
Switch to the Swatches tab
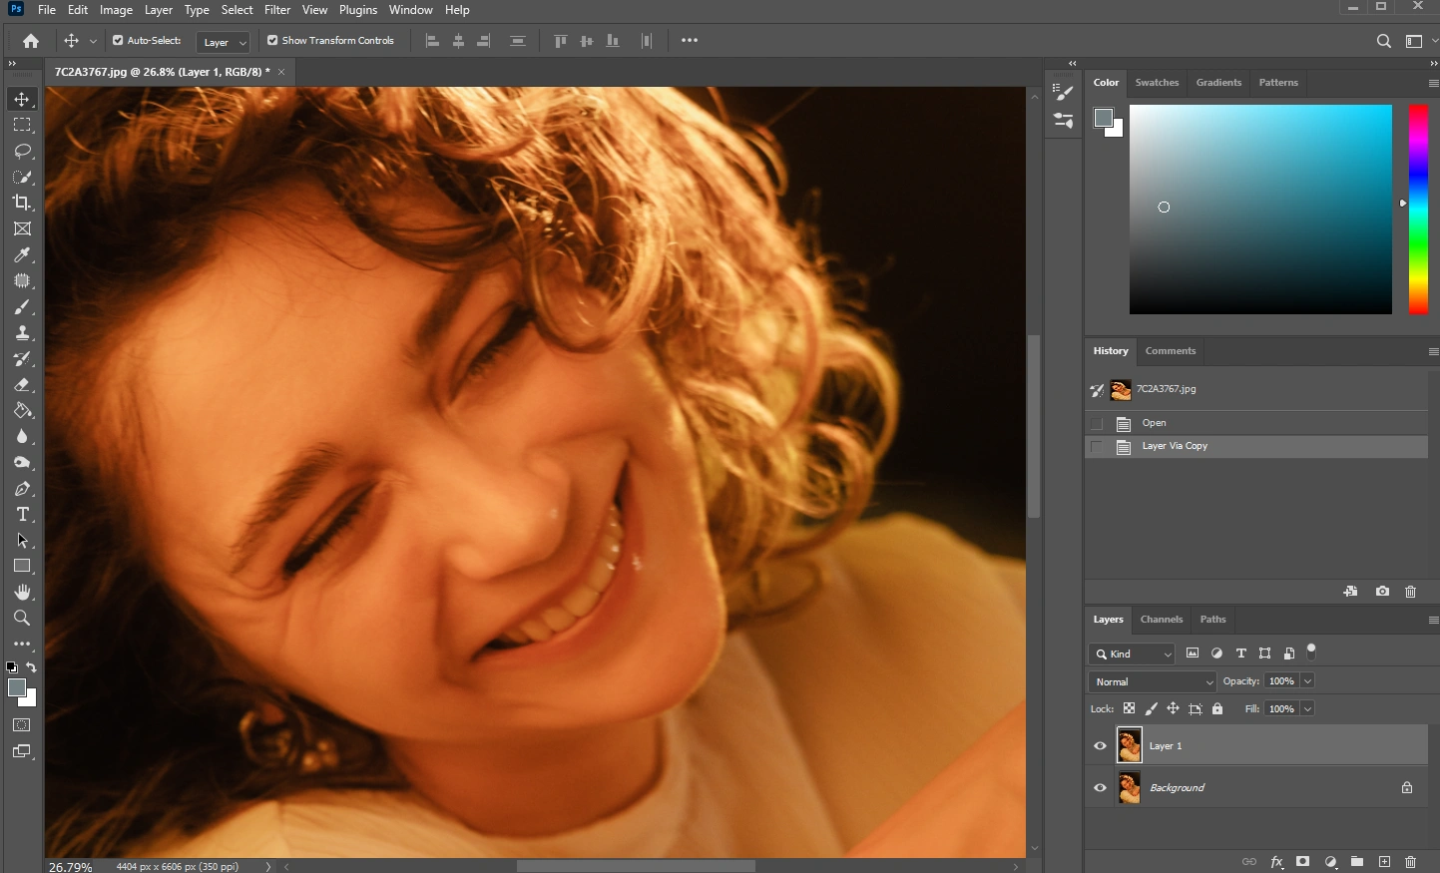pyautogui.click(x=1157, y=83)
